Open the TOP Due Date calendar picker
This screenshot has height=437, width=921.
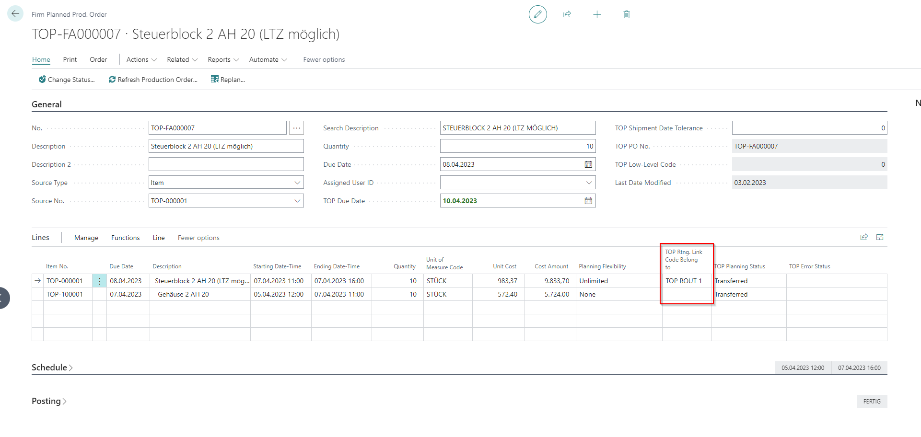588,201
